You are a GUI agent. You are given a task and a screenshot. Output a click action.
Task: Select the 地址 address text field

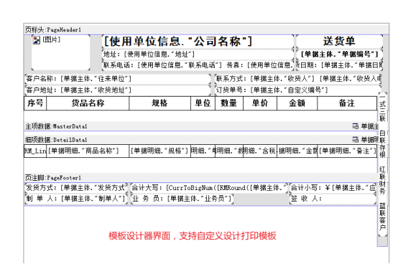coord(198,55)
